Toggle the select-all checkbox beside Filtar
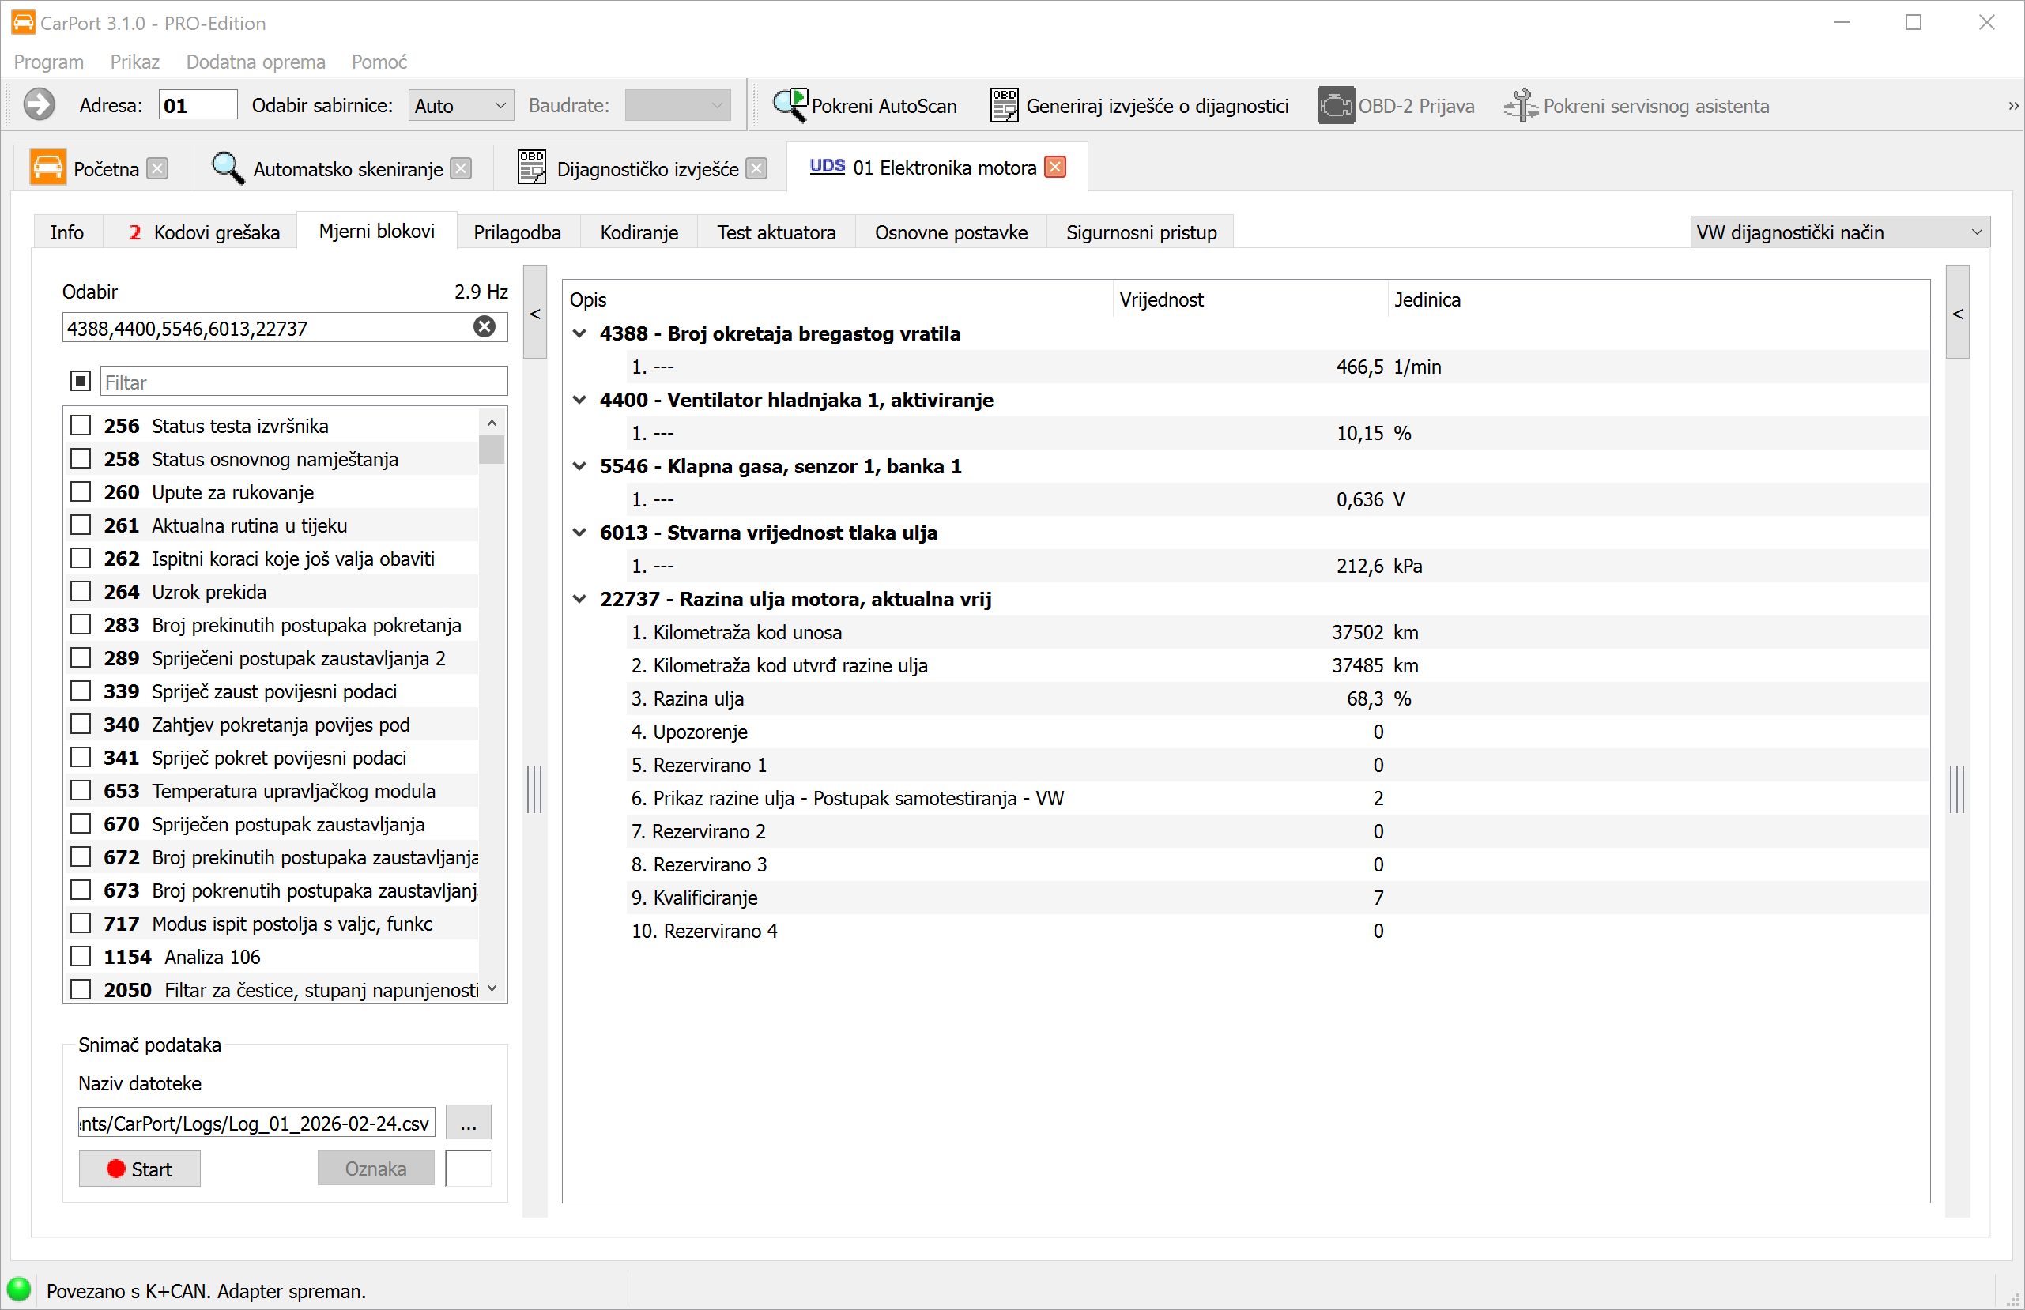This screenshot has width=2025, height=1310. coord(81,381)
